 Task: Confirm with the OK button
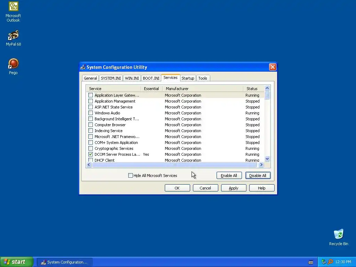click(177, 188)
